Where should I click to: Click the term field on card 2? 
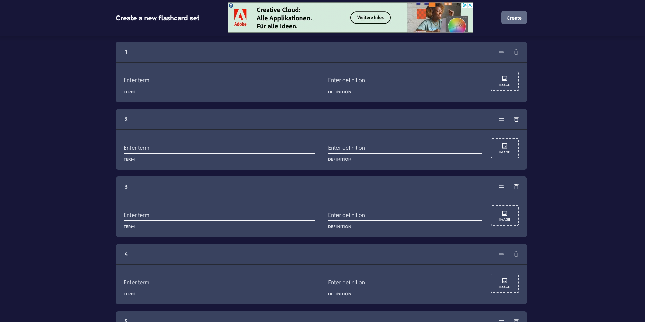(219, 148)
